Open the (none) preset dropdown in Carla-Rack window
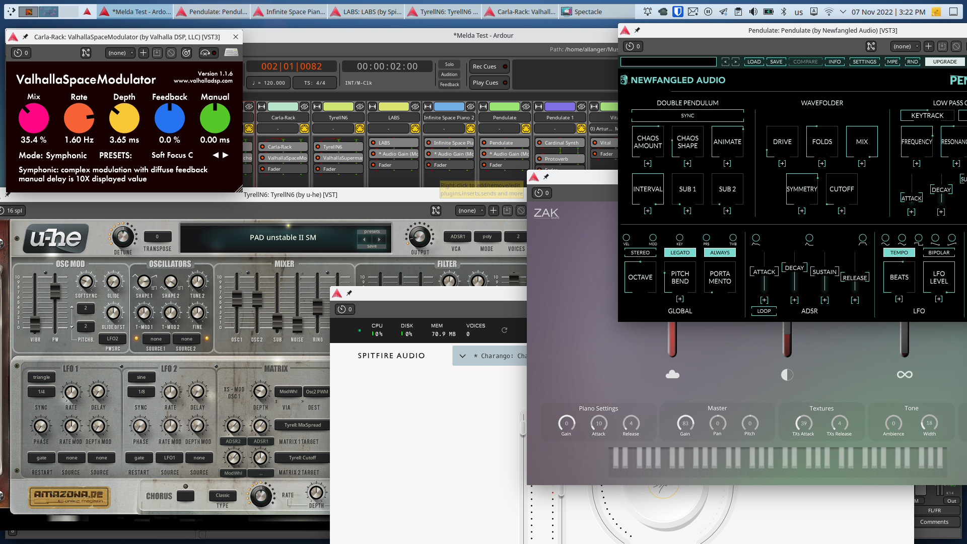Viewport: 967px width, 544px height. coord(120,53)
